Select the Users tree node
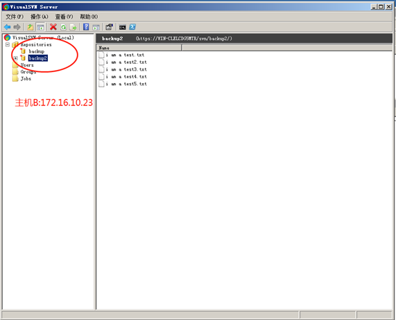396x320 pixels. pyautogui.click(x=27, y=65)
